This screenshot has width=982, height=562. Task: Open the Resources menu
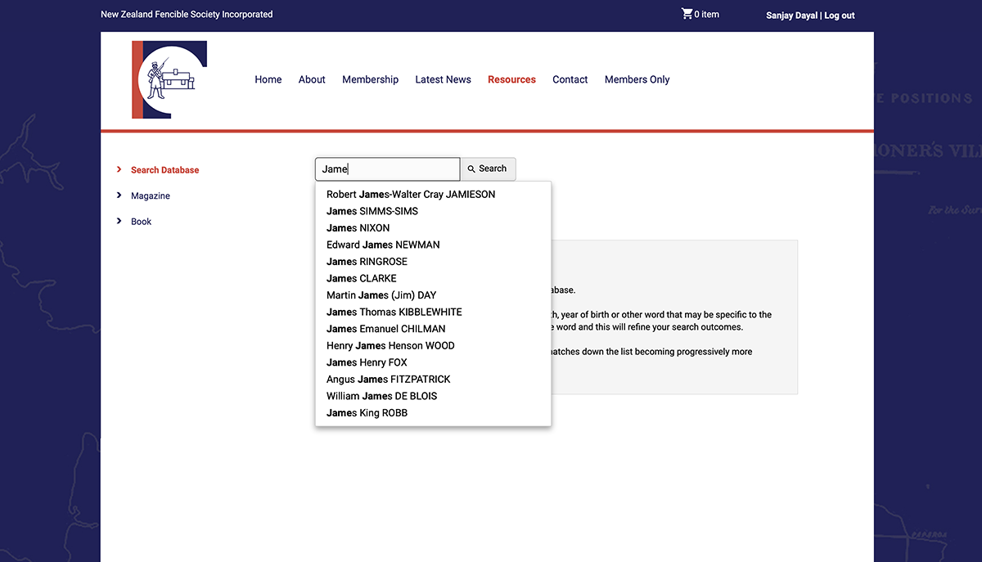(511, 79)
